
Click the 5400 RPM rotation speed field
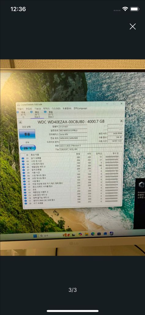pos(116,134)
